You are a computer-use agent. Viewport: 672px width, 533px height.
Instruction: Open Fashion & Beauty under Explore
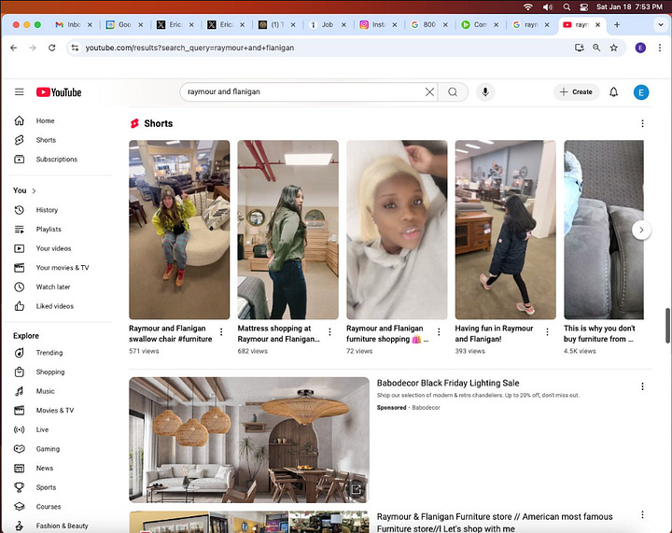coord(60,526)
